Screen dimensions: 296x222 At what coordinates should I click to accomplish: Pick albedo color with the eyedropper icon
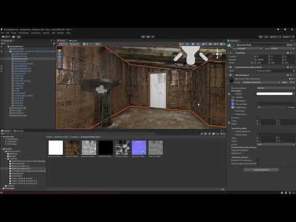pos(294,94)
